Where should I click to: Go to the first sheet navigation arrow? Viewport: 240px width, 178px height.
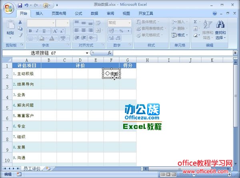[x=5, y=168]
